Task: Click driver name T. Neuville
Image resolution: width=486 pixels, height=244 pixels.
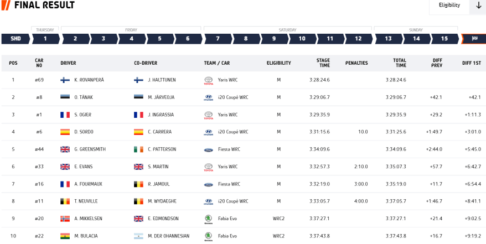Action: coord(85,201)
